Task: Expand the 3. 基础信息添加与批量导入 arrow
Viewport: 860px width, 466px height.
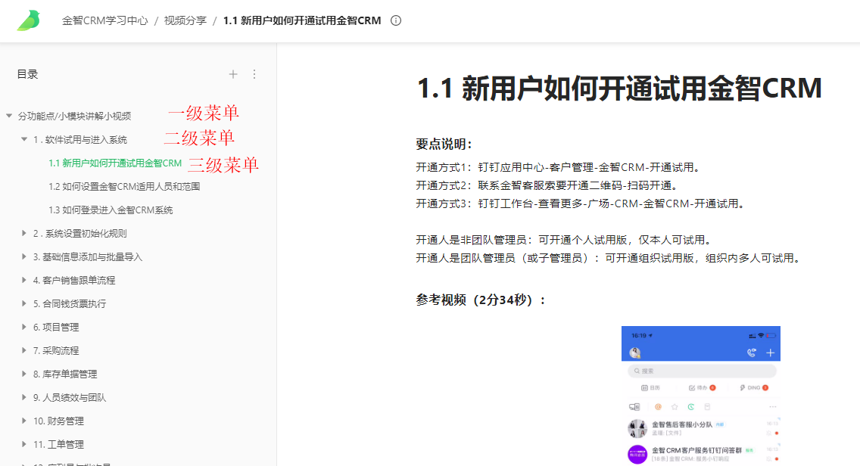Action: click(23, 256)
